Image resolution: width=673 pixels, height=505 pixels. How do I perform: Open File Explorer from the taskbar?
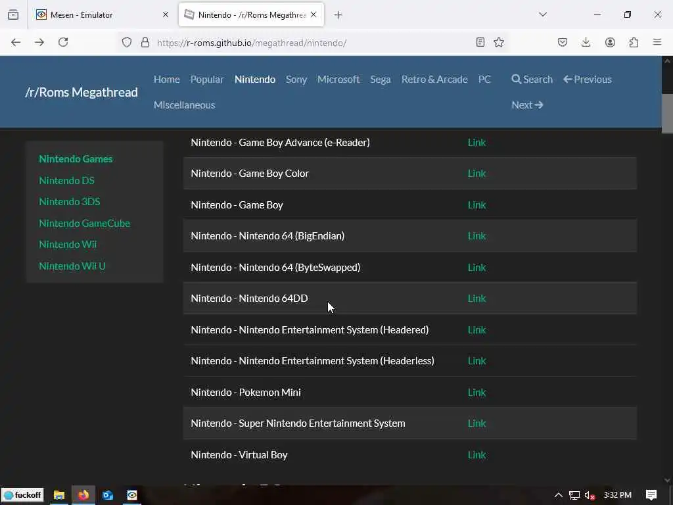pyautogui.click(x=58, y=495)
